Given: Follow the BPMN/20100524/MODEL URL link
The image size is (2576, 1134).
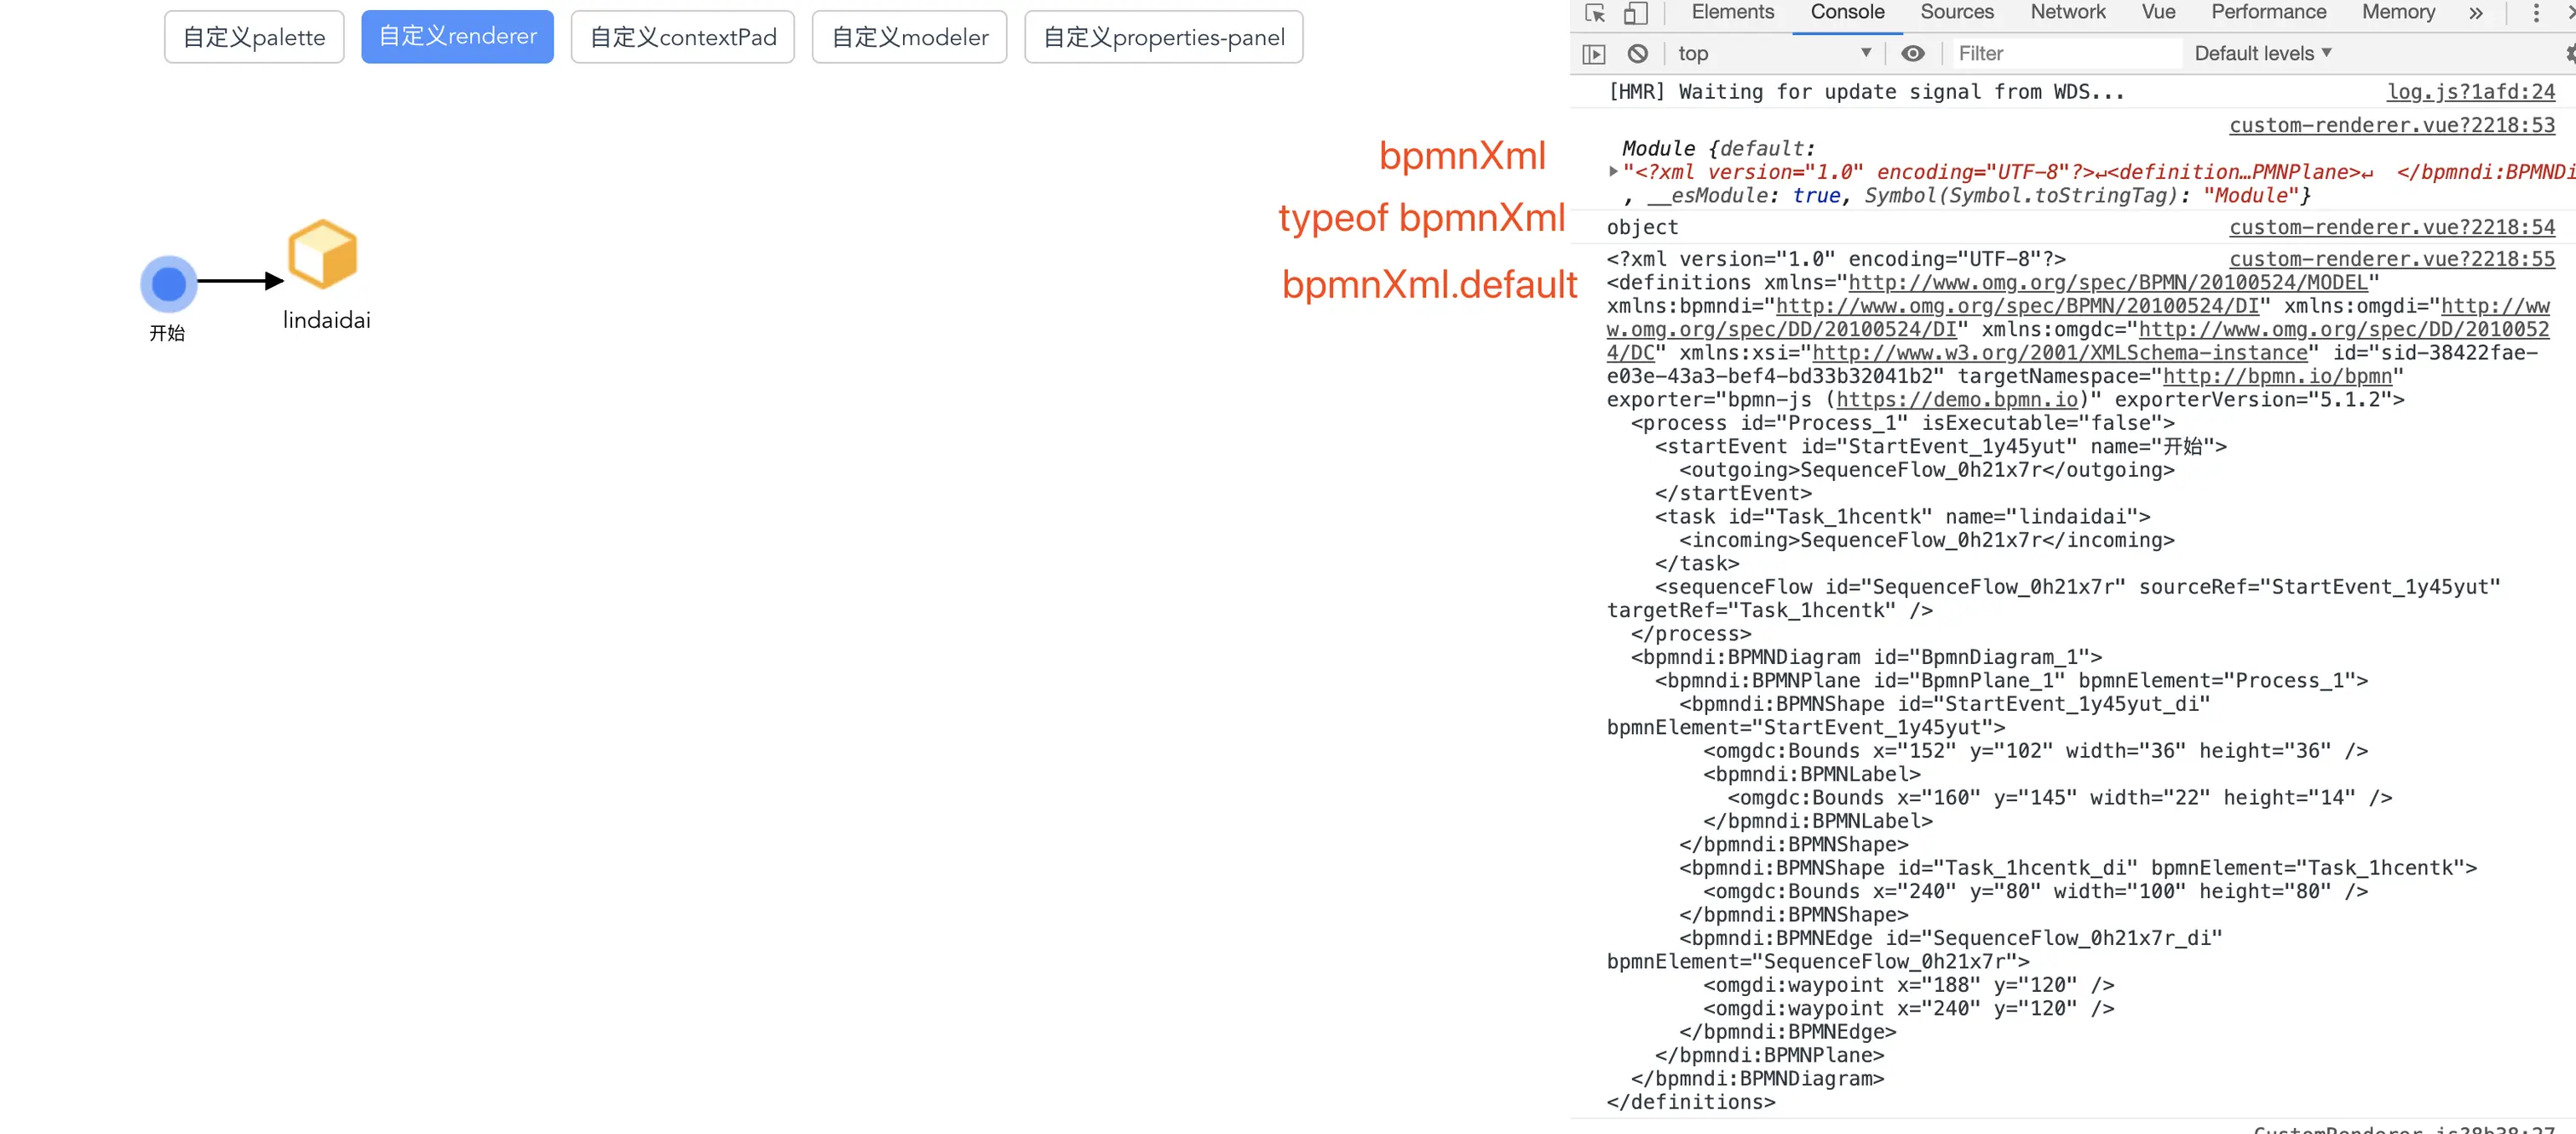Looking at the screenshot, I should pyautogui.click(x=2108, y=283).
